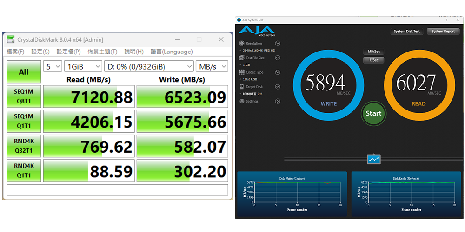465x232 pixels.
Task: Open the test count dropdown showing 5
Action: 53,66
